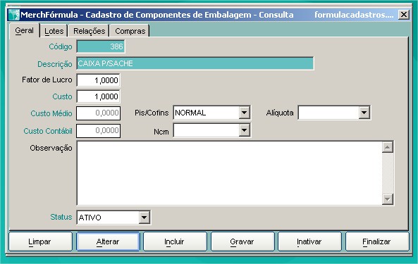Click the Custo input field

pos(99,96)
